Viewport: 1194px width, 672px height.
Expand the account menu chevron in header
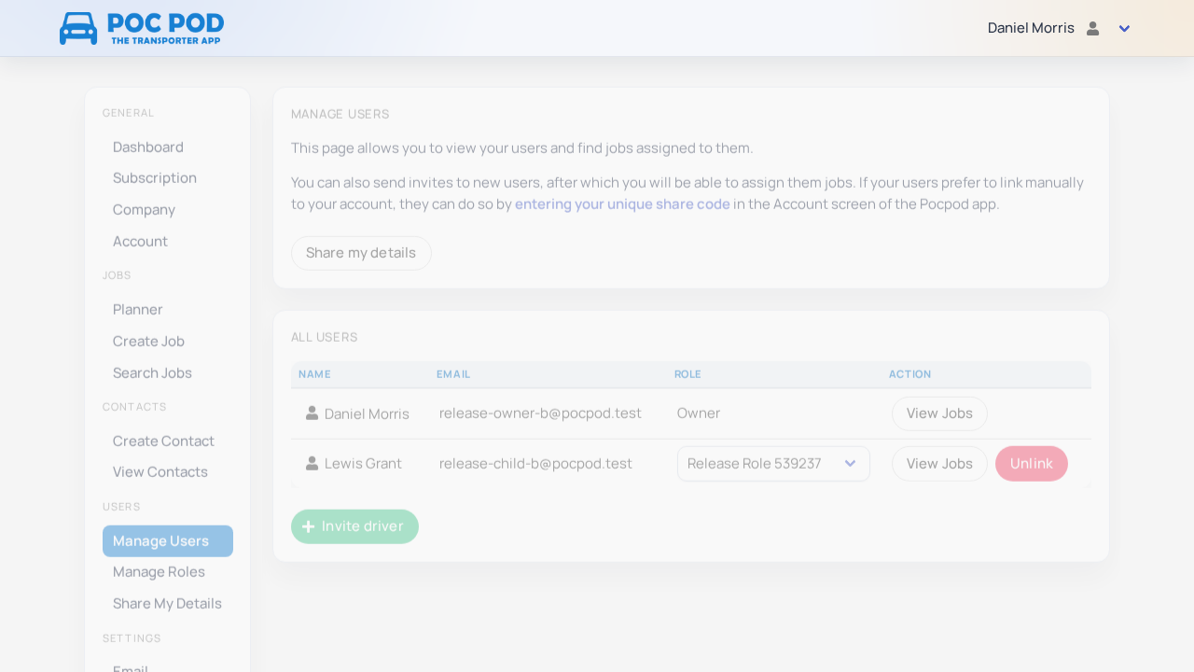click(x=1125, y=29)
